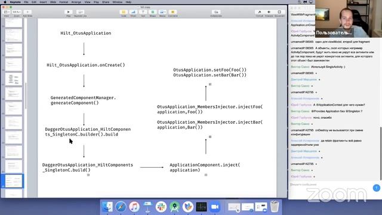Screen dimensions: 382x215
Task: Open the Edit menu
Action: point(34,2)
